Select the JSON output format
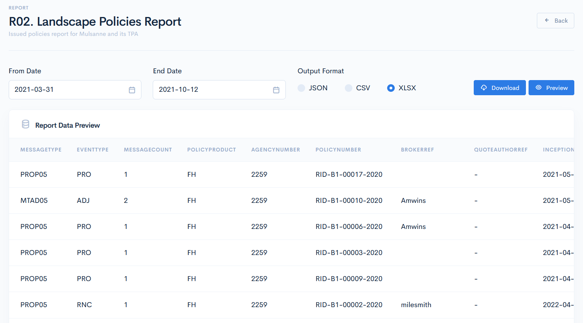Screen dimensions: 583x323 click(301, 88)
